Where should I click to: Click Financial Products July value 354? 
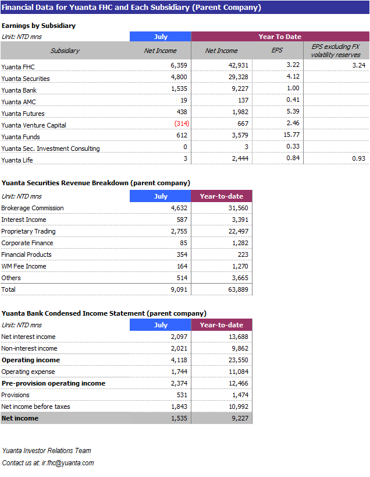click(182, 255)
